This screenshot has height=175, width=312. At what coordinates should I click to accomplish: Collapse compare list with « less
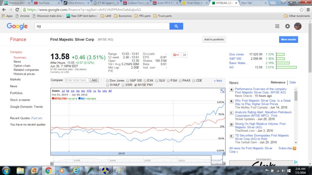click(x=218, y=81)
